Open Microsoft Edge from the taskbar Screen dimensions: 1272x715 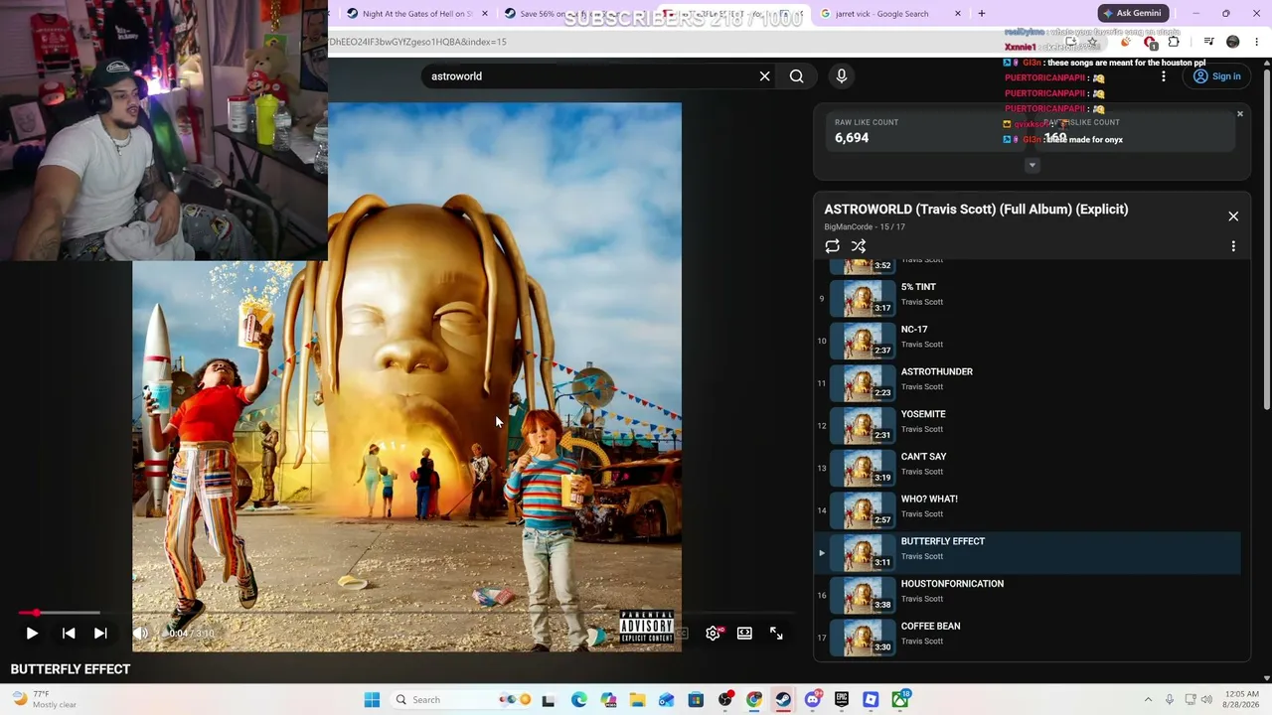[579, 700]
